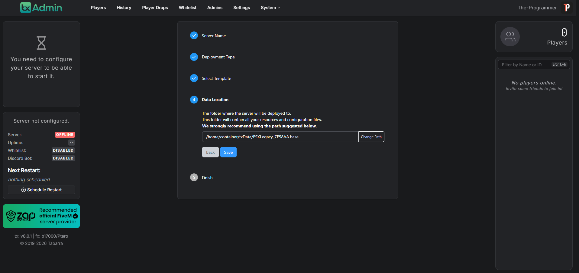Click Schedule Restart button
Image resolution: width=579 pixels, height=273 pixels.
click(x=41, y=190)
